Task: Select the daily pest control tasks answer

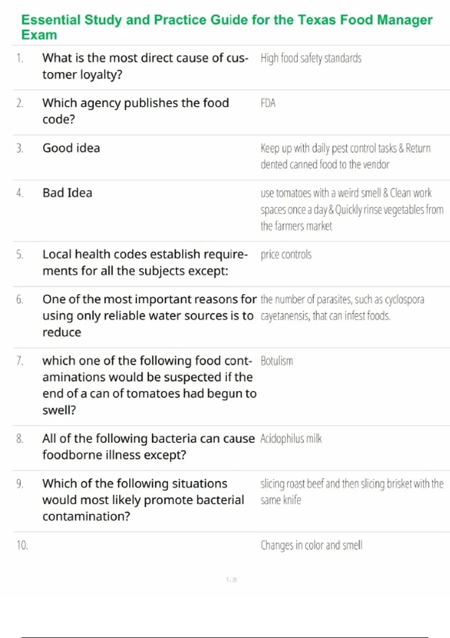Action: click(345, 156)
